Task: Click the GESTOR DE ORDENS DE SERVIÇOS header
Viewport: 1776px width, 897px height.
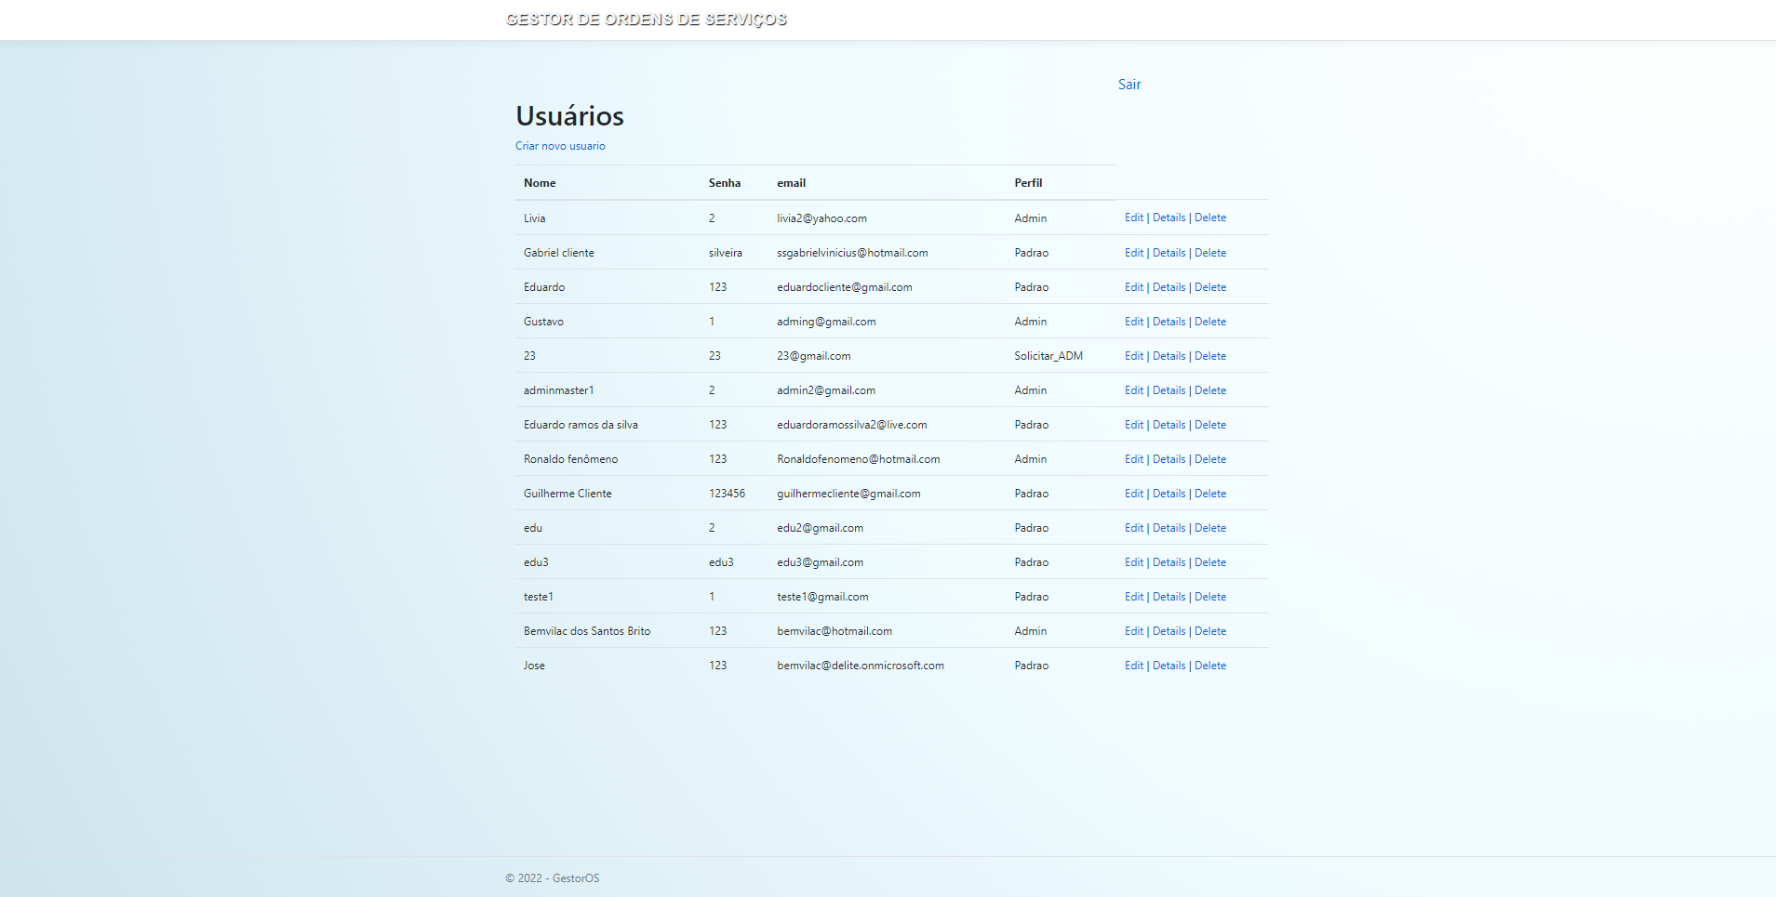Action: tap(646, 19)
